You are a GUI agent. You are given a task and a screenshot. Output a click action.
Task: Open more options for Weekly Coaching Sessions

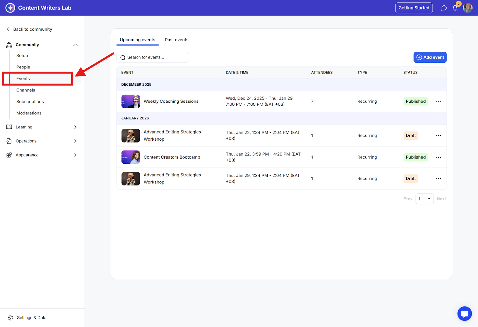(438, 101)
